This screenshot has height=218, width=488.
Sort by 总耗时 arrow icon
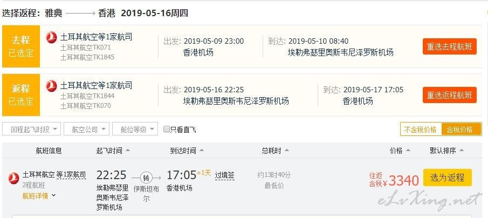(287, 151)
